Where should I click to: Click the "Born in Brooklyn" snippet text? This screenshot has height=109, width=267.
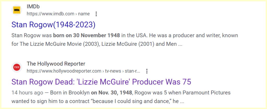click(x=70, y=93)
